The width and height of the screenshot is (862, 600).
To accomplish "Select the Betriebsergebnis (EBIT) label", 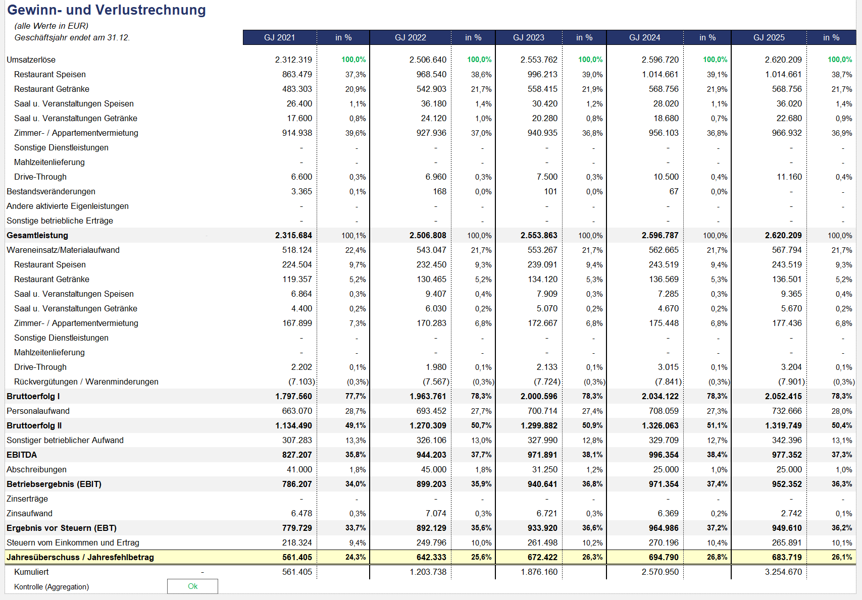I will click(x=54, y=484).
